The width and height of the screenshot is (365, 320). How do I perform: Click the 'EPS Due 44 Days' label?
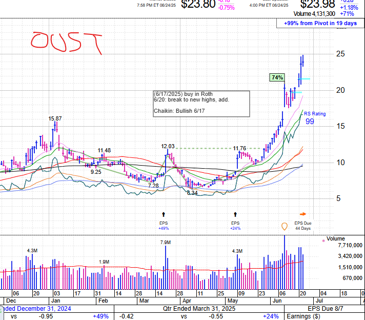tap(303, 226)
